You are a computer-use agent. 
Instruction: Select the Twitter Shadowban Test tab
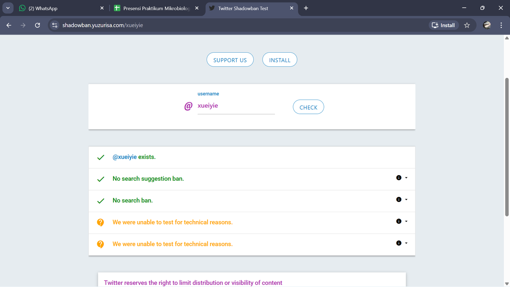(x=252, y=8)
